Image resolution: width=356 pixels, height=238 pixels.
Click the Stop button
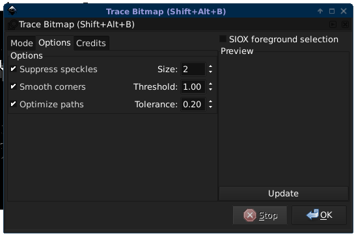pos(260,215)
